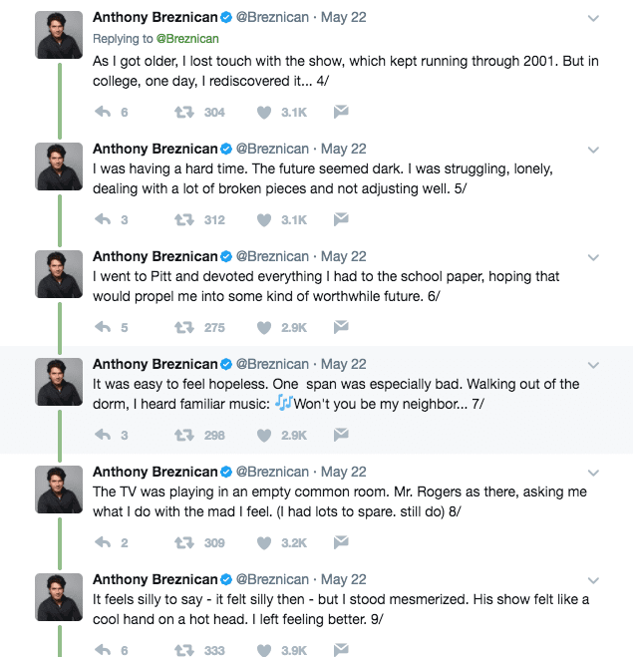Send the 7/ tweet via direct message
Image resolution: width=633 pixels, height=657 pixels.
(x=341, y=435)
